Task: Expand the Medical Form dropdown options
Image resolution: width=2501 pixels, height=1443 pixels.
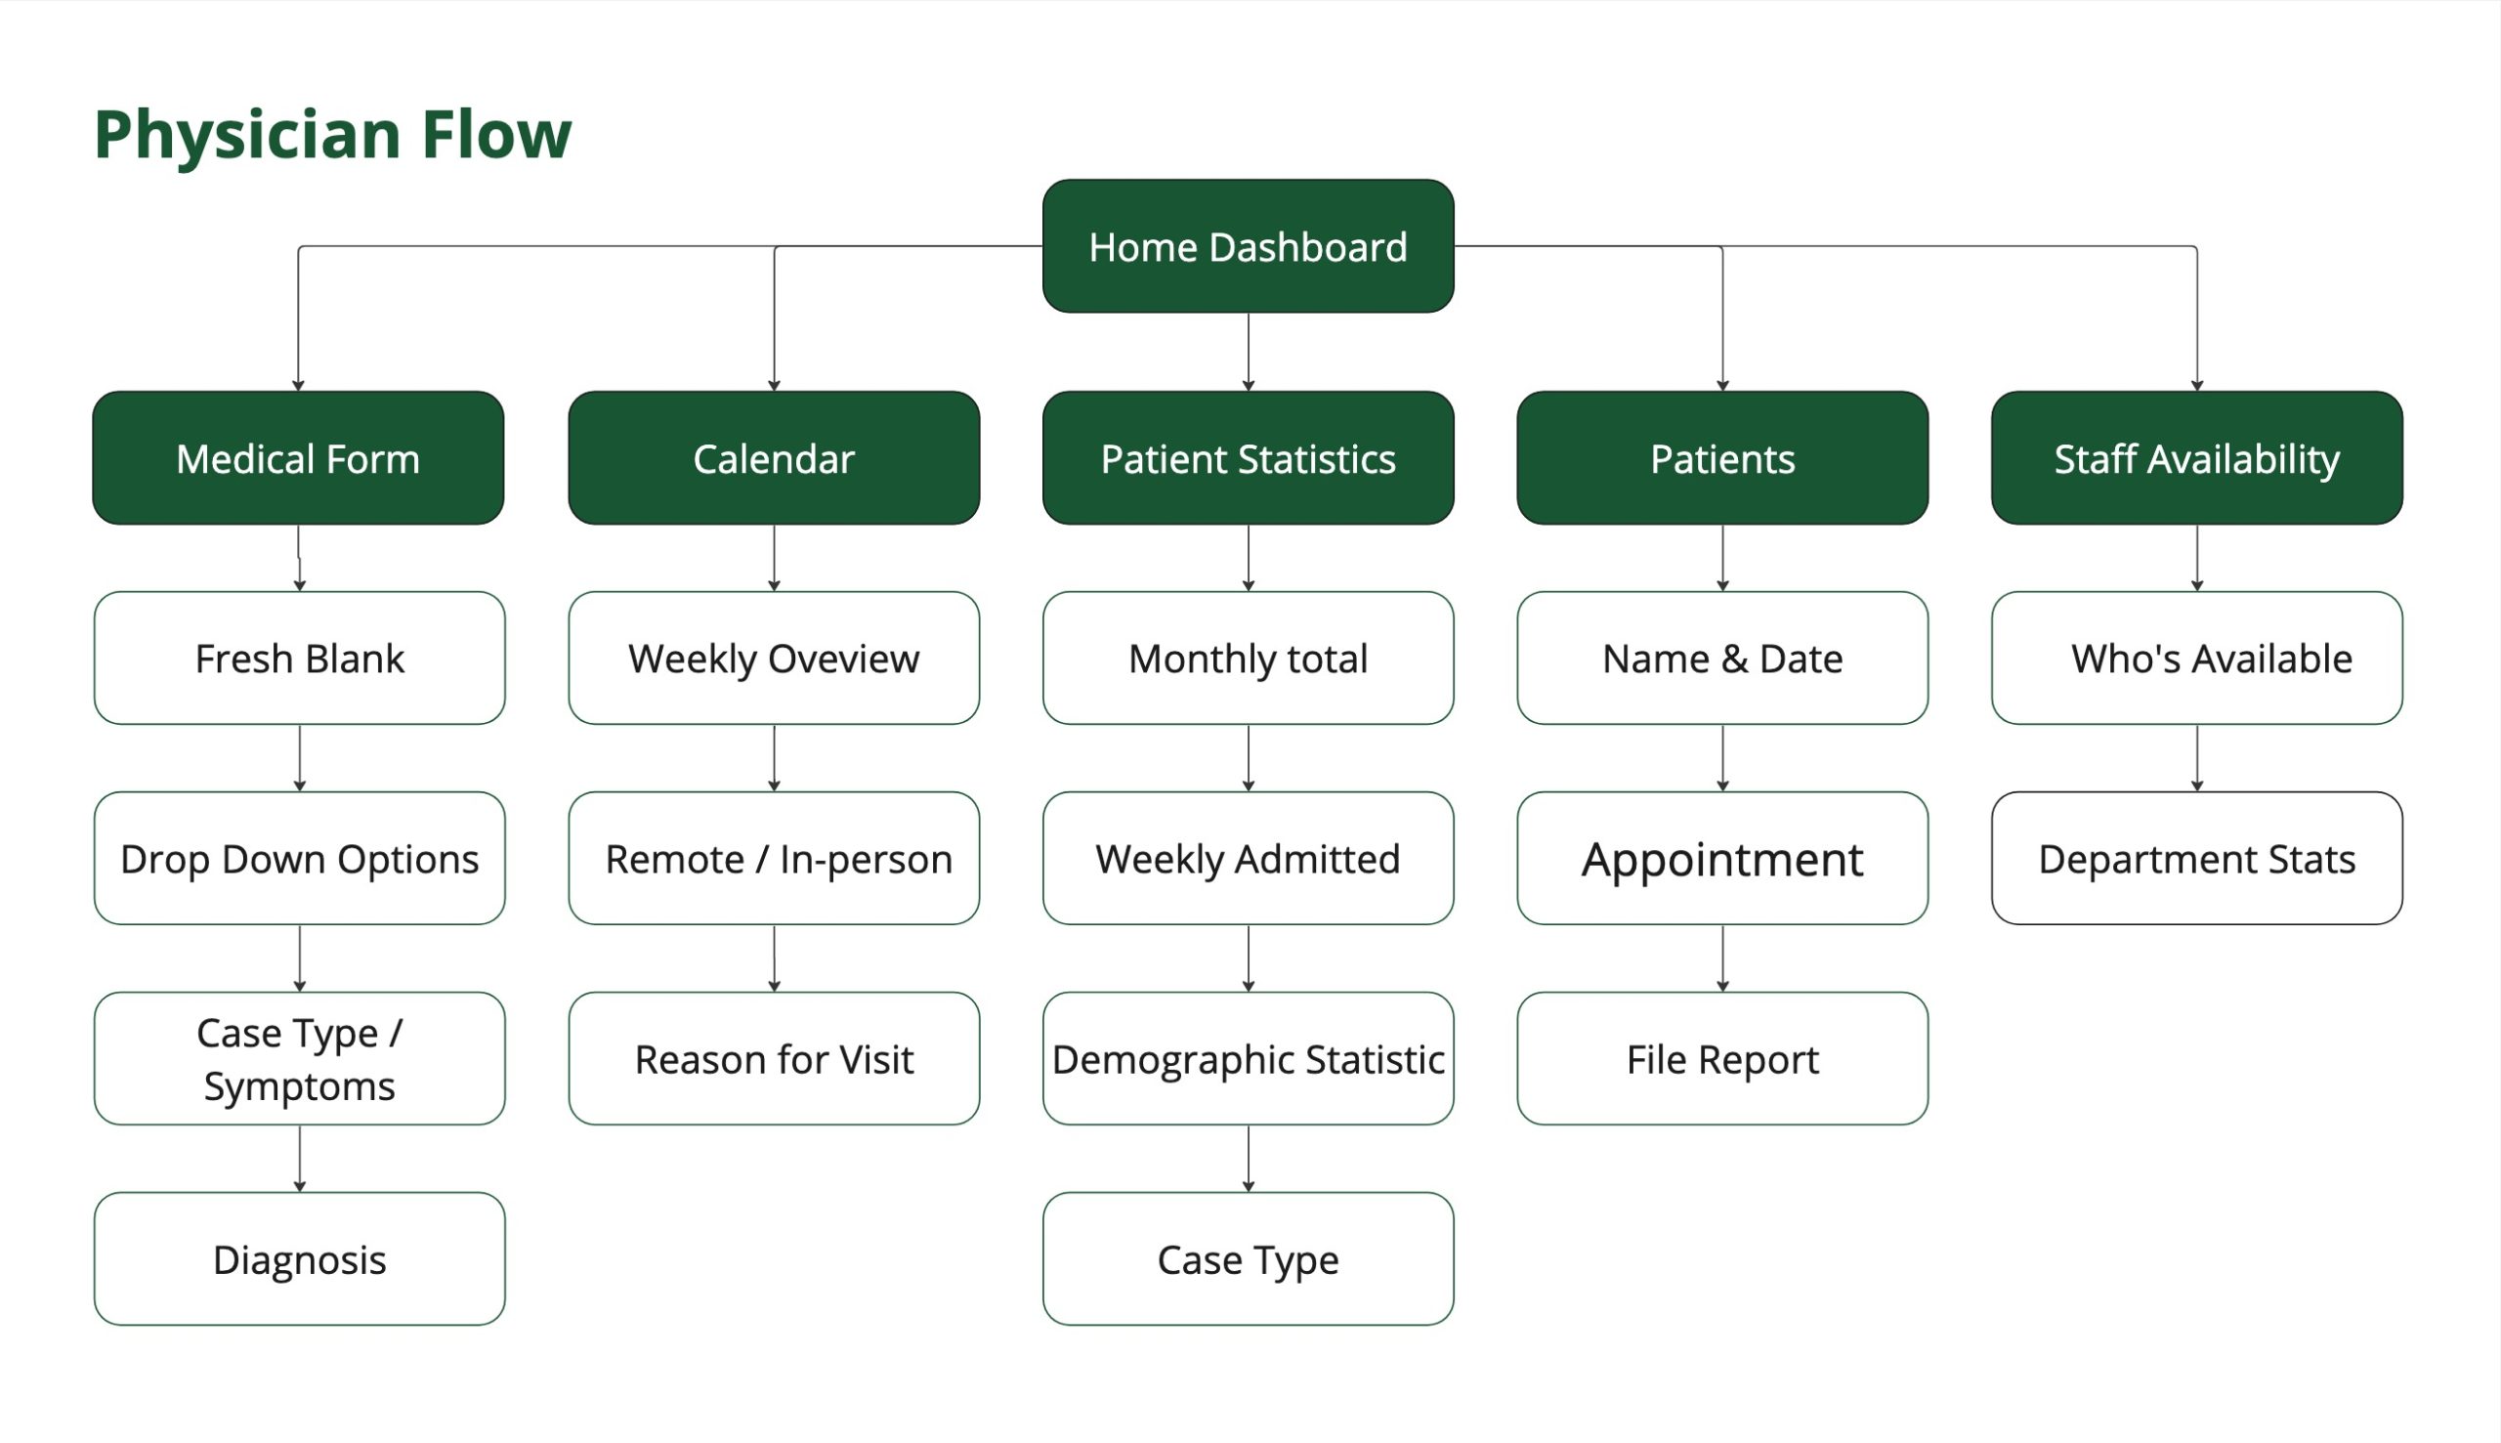Action: tap(301, 856)
